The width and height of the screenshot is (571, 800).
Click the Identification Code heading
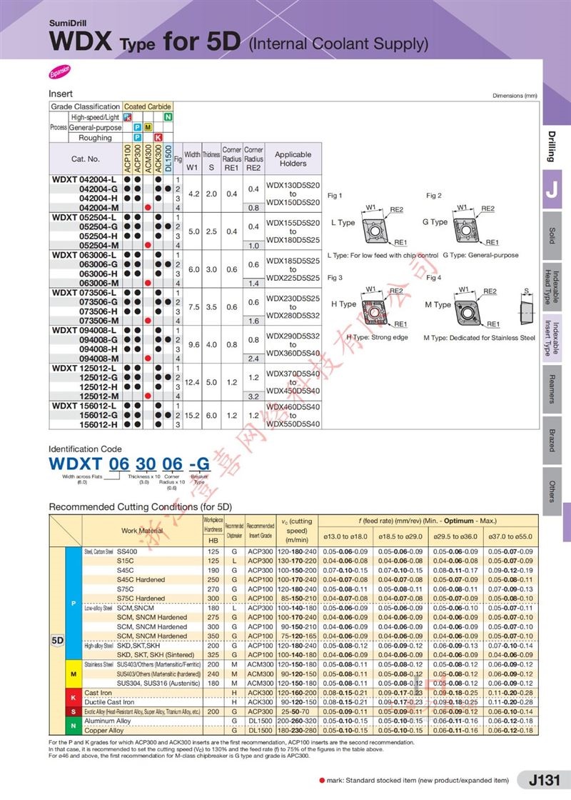point(85,449)
